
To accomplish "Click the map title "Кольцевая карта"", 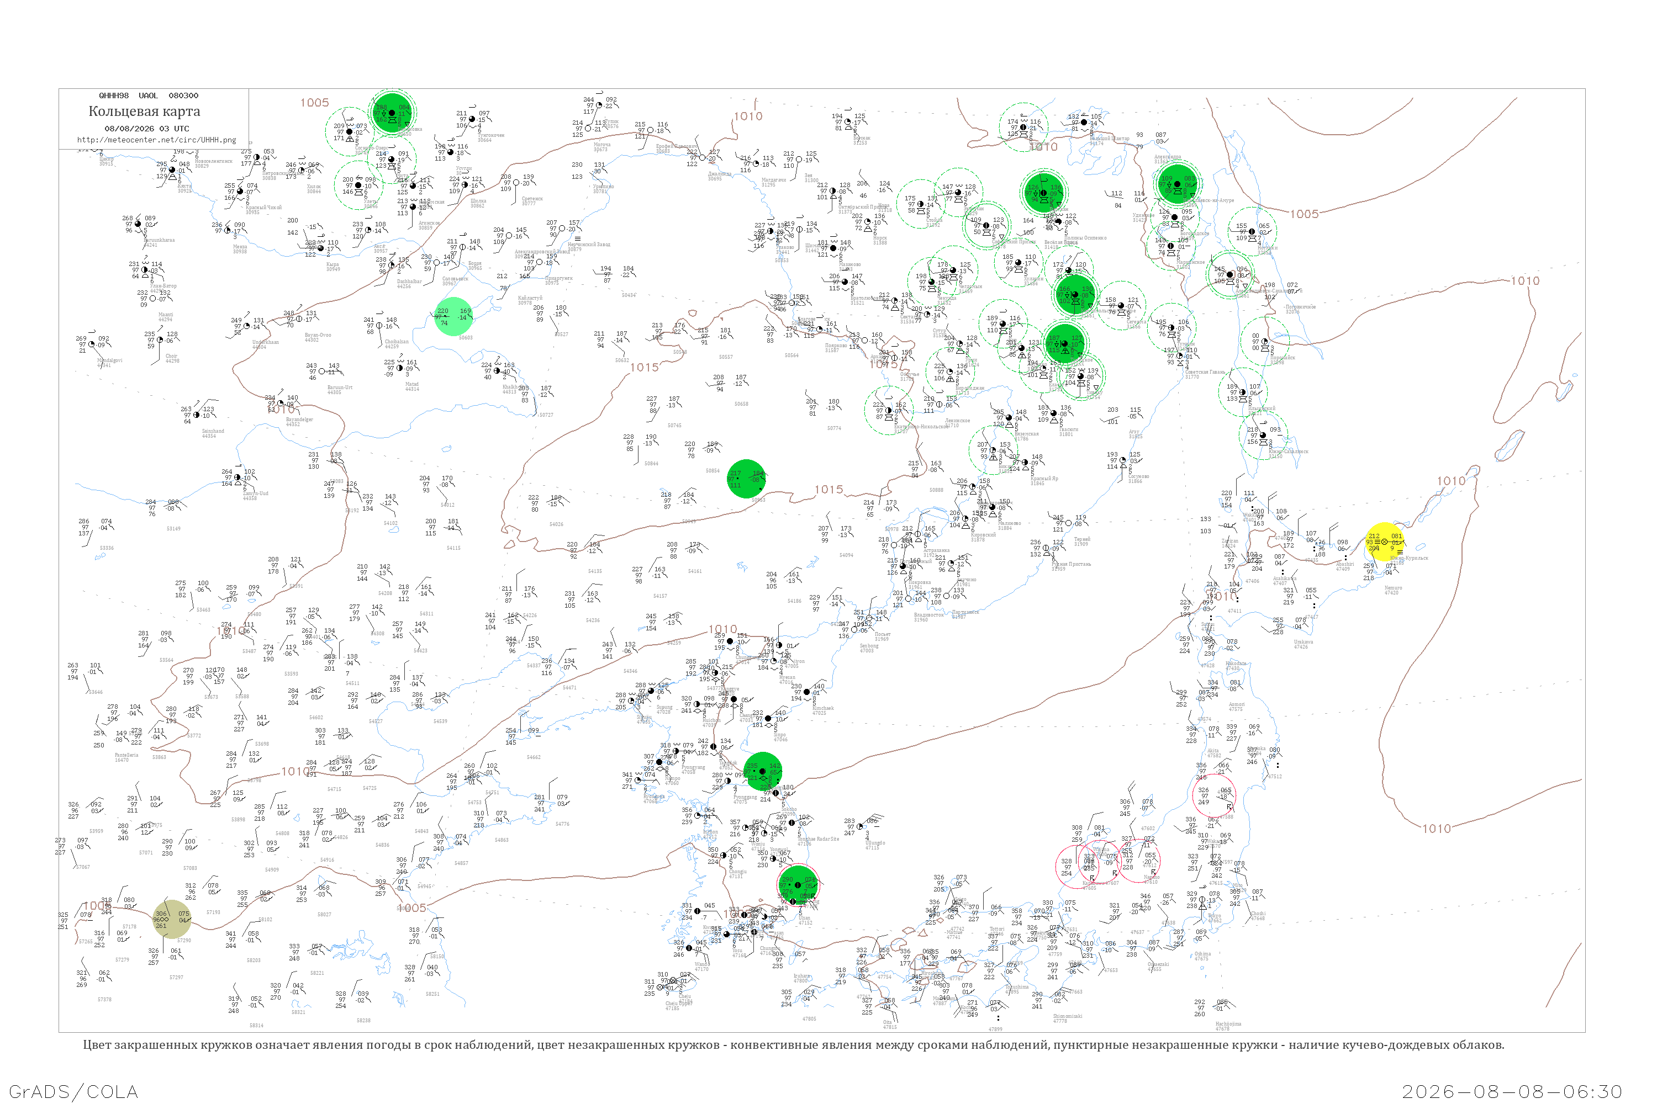I will tap(144, 112).
